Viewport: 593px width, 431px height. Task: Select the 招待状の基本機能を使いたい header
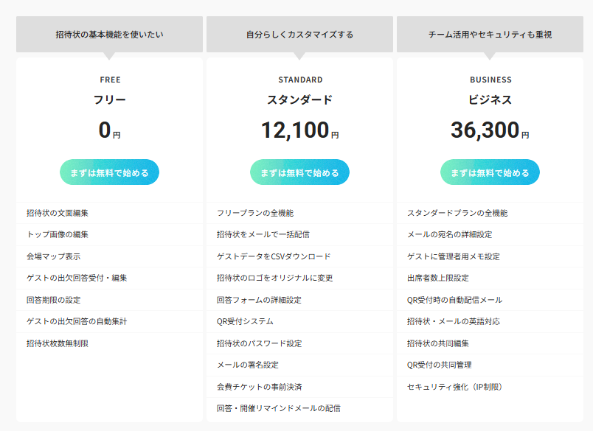(109, 35)
